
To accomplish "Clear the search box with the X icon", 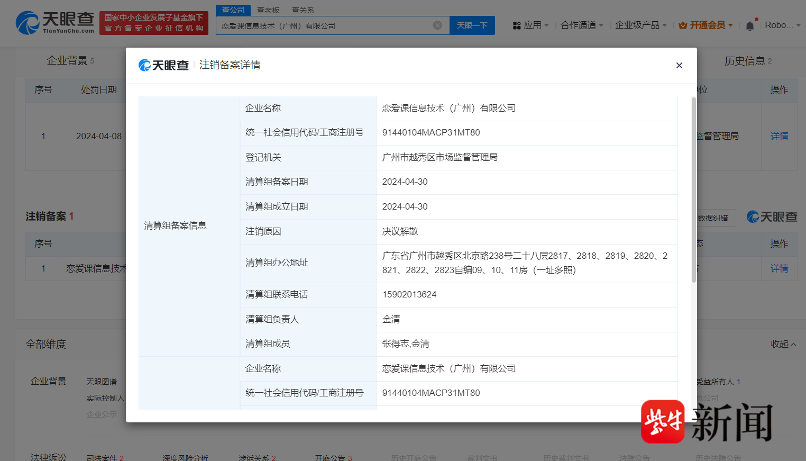I will [x=437, y=25].
